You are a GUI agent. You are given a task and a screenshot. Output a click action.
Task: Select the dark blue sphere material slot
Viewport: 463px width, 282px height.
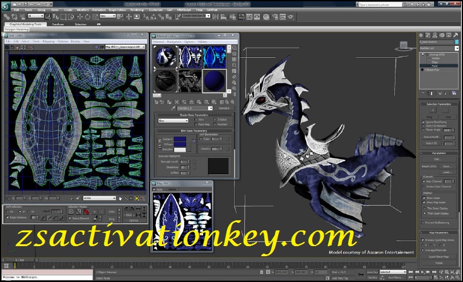[x=214, y=81]
